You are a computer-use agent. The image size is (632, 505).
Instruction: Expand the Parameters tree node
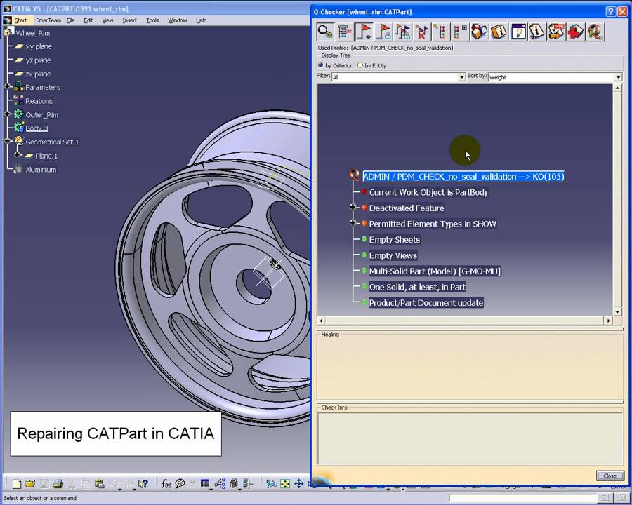(7, 86)
